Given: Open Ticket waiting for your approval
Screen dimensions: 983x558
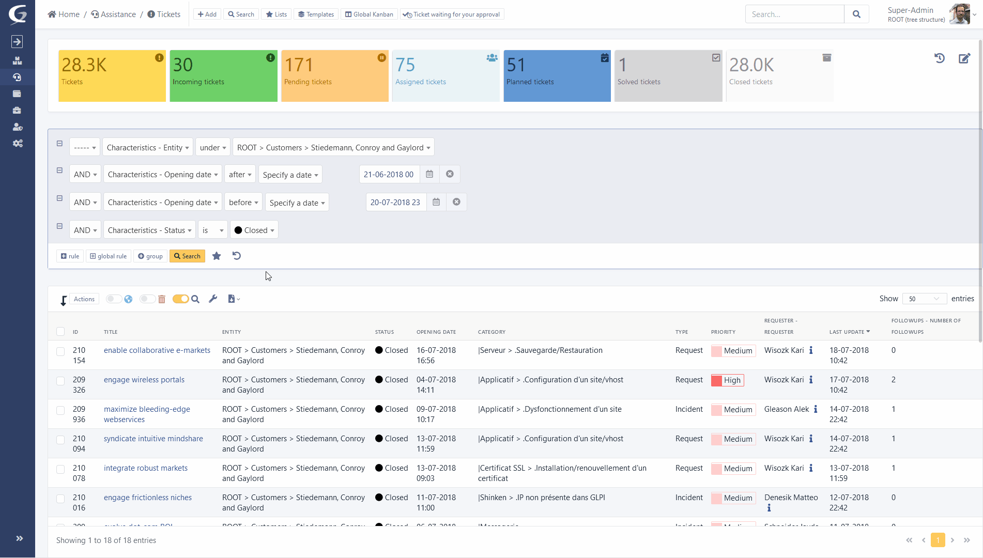Looking at the screenshot, I should pos(452,14).
